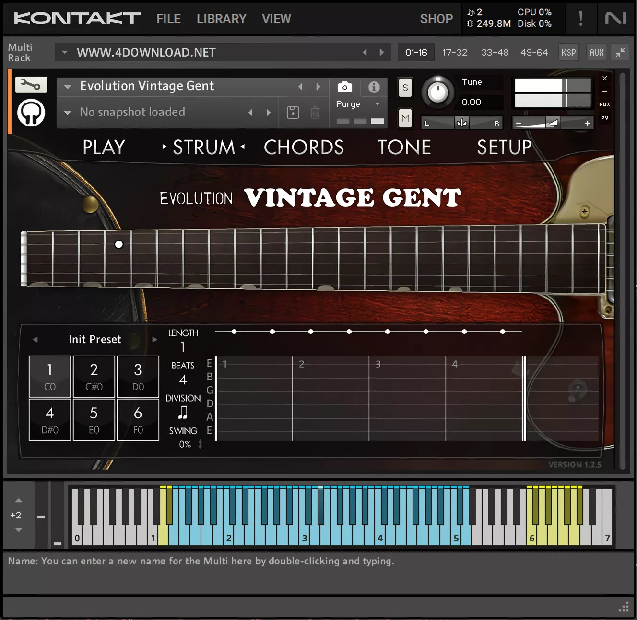Minimize instrument header with dash button
Screen dimensions: 637x620
coord(605,91)
